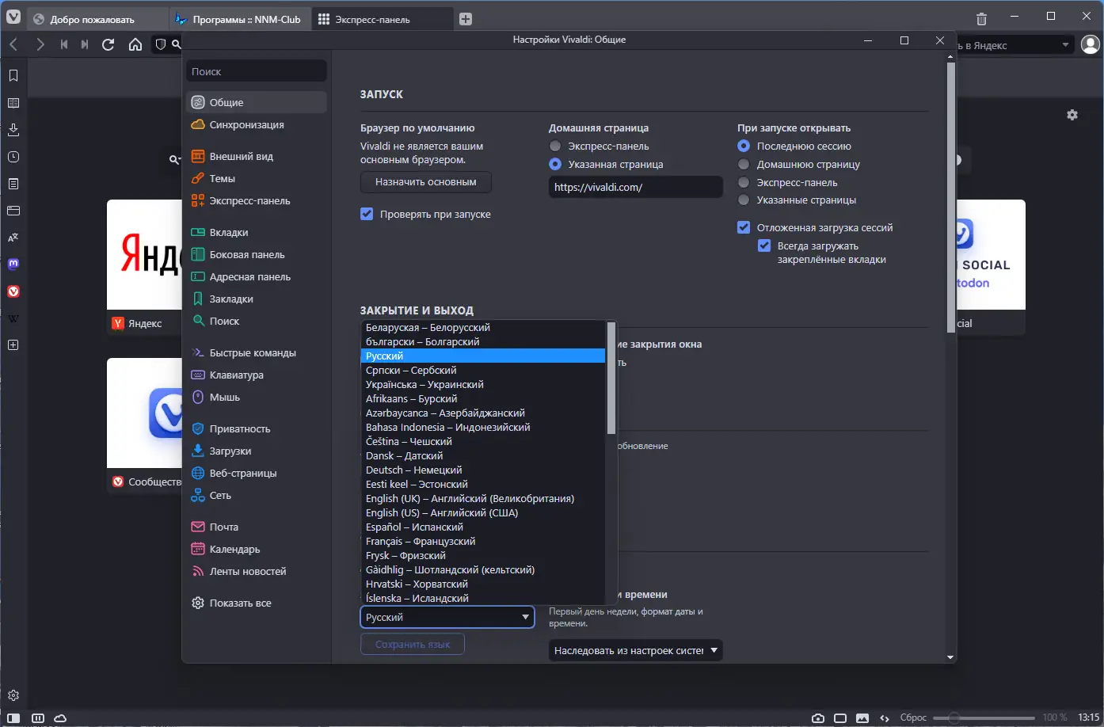Click the Сохранить язык button
The height and width of the screenshot is (727, 1104).
[413, 645]
